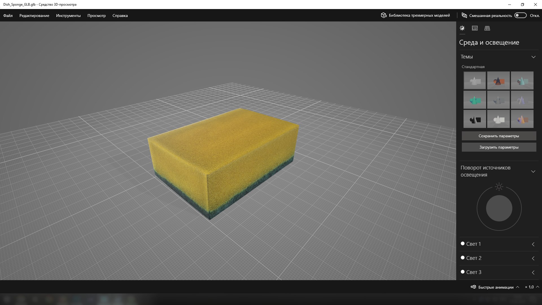Image resolution: width=542 pixels, height=305 pixels.
Task: Open the Stats and Shading tab icon
Action: [x=475, y=28]
